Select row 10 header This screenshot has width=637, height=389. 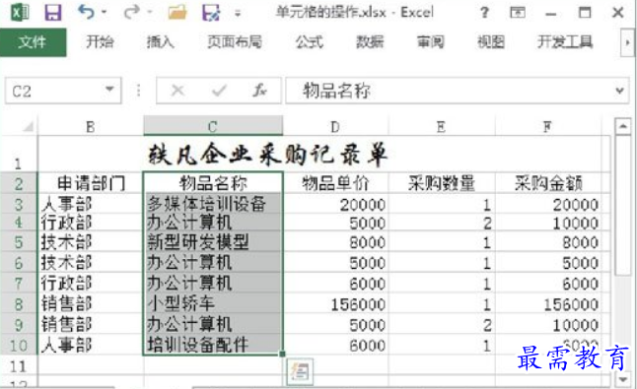tap(19, 346)
